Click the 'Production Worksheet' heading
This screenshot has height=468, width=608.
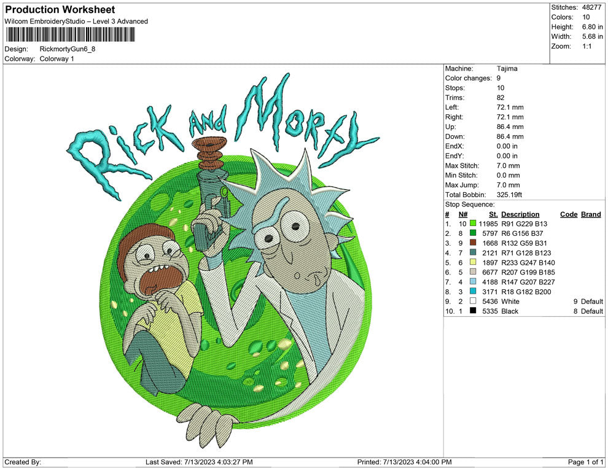(x=60, y=10)
